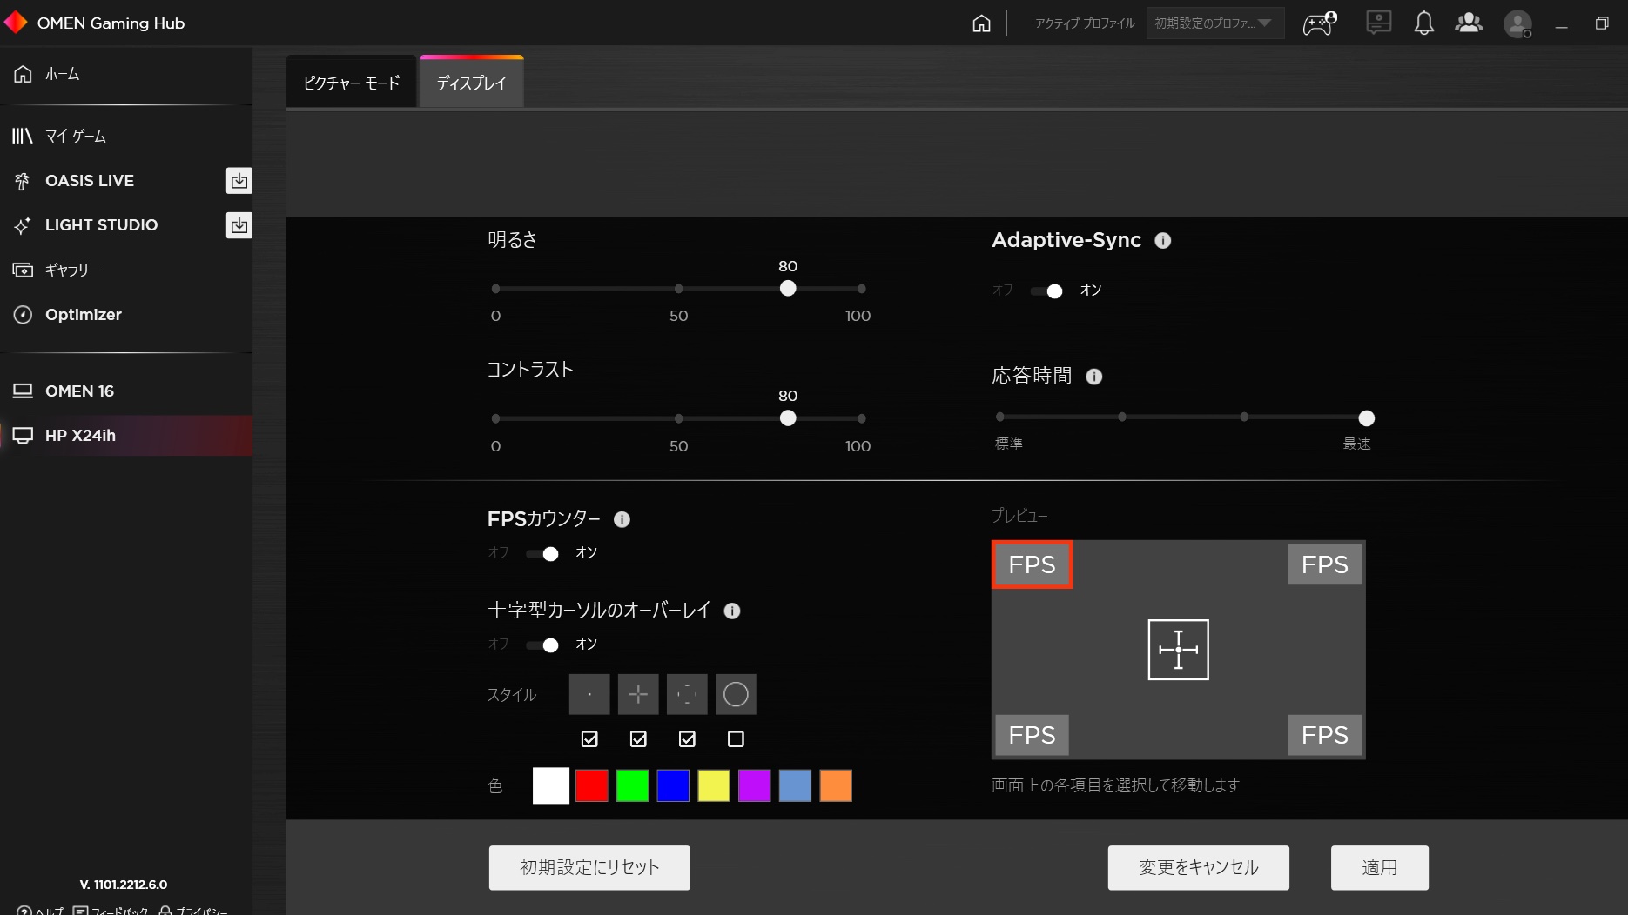
Task: Click crosshair preview box in プレビュー
Action: (x=1179, y=650)
